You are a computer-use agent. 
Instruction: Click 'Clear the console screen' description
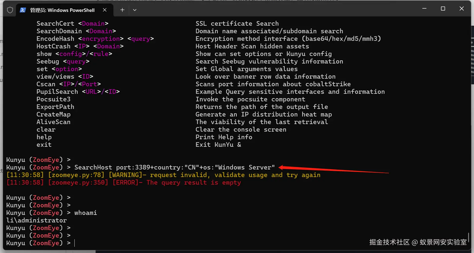click(241, 129)
